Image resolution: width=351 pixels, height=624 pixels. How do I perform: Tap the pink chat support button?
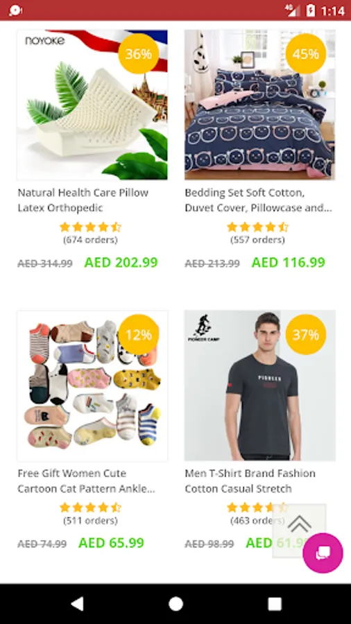click(323, 553)
